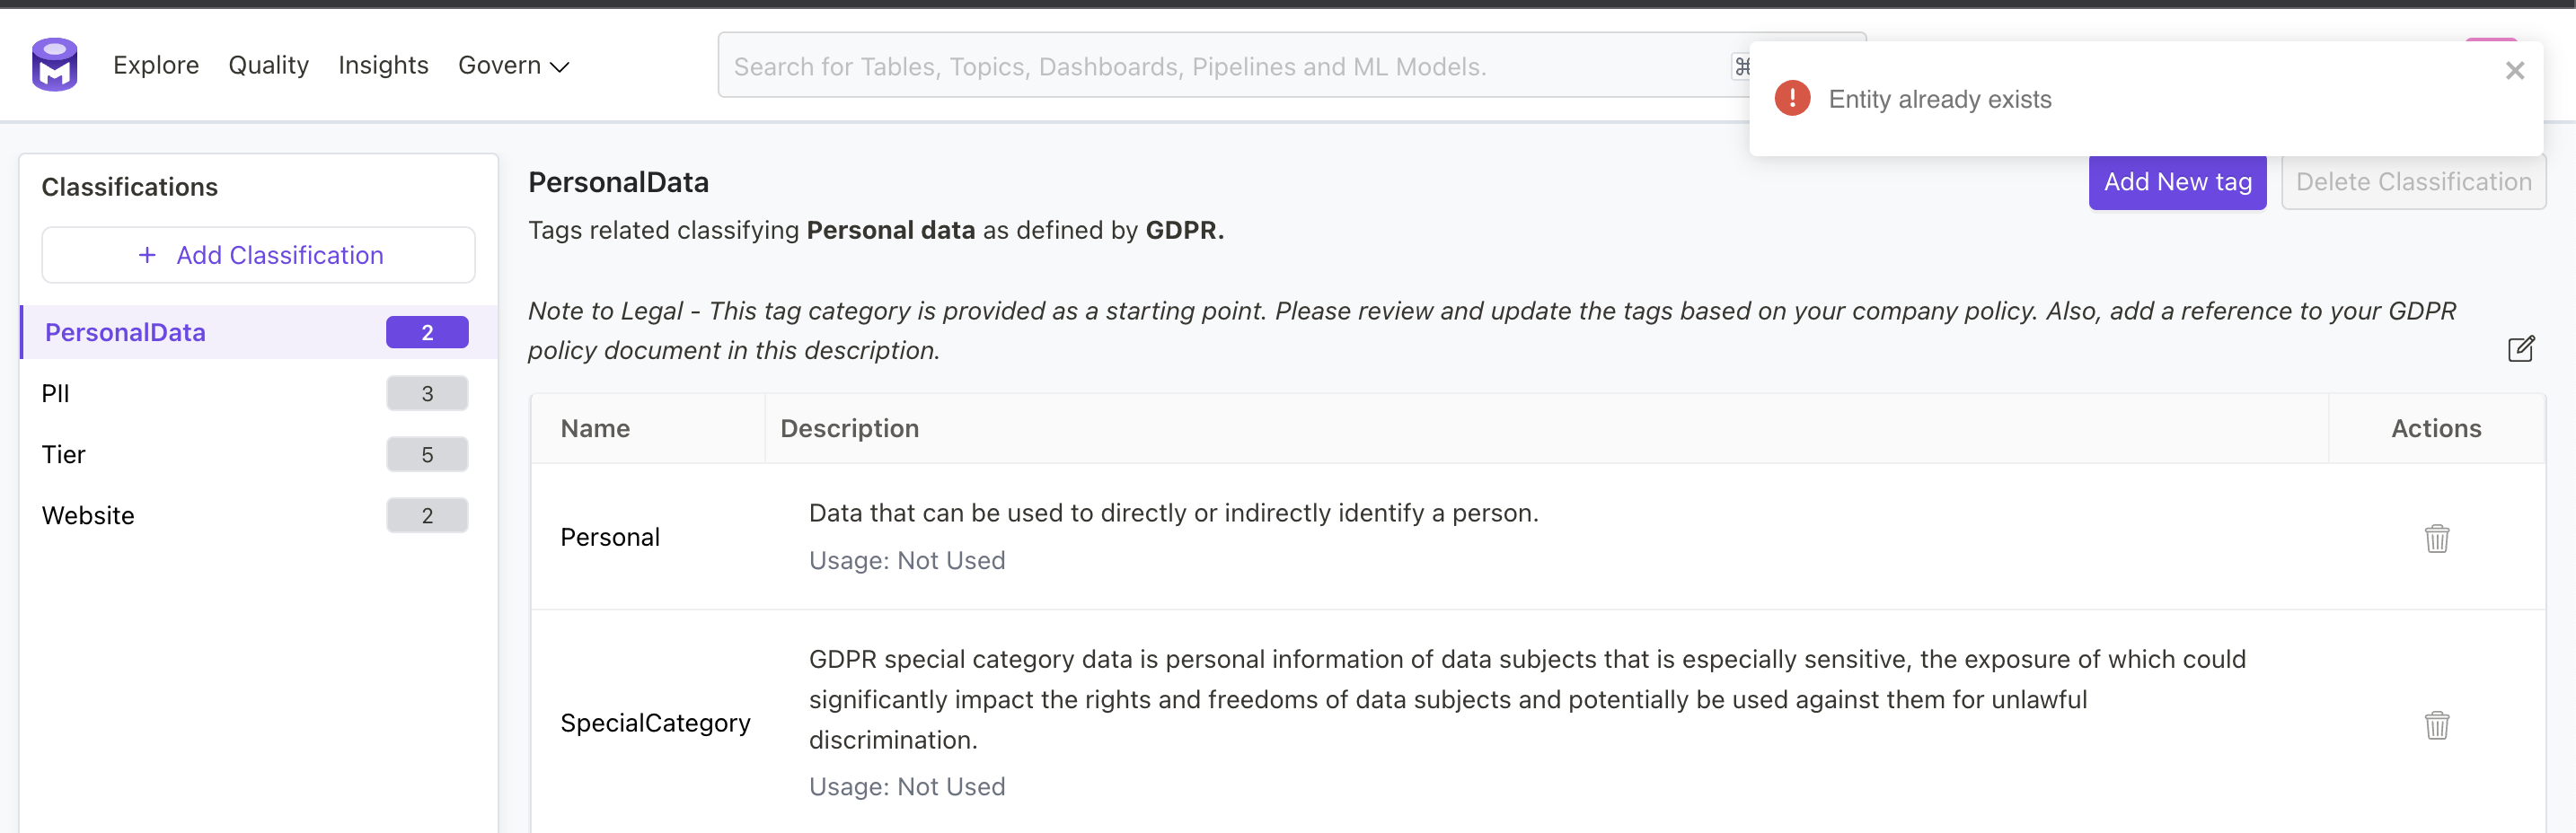Open the Website classification
This screenshot has height=833, width=2576.
coord(88,514)
